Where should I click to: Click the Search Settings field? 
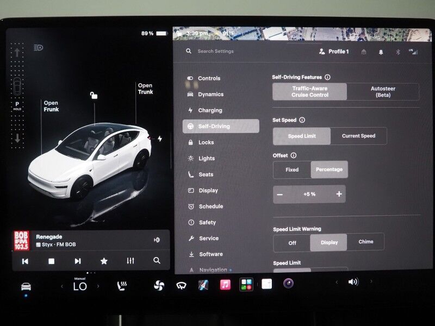click(215, 51)
